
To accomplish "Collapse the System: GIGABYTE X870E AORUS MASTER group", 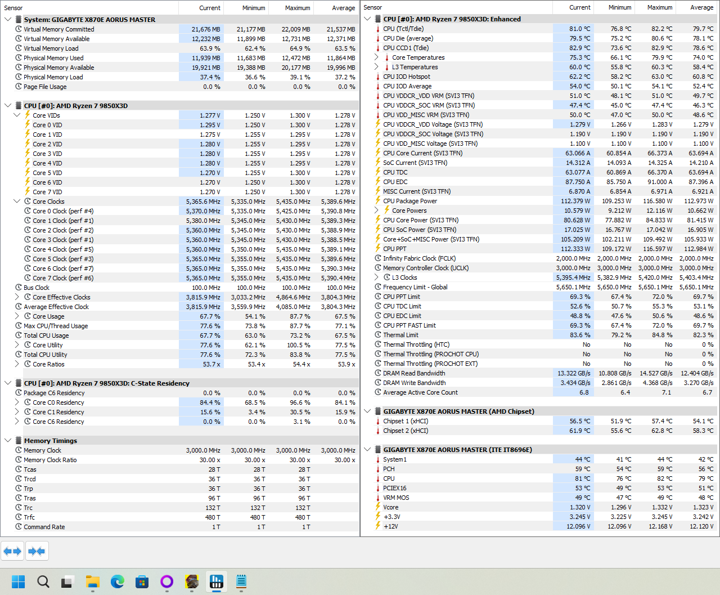I will click(8, 20).
